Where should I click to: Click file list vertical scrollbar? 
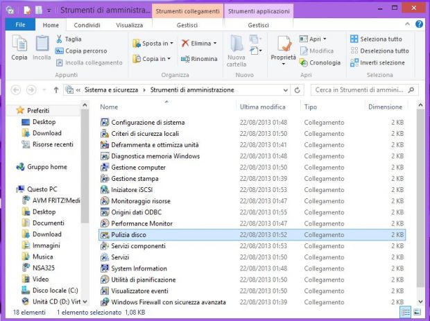420,198
